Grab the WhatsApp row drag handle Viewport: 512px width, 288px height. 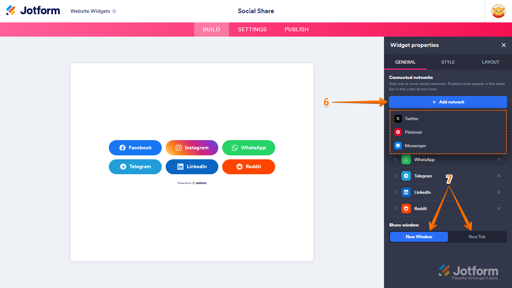[x=395, y=160]
